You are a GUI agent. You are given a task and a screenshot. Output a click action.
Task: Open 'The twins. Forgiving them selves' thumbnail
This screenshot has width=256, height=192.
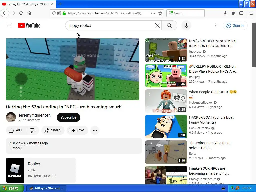[166, 152]
